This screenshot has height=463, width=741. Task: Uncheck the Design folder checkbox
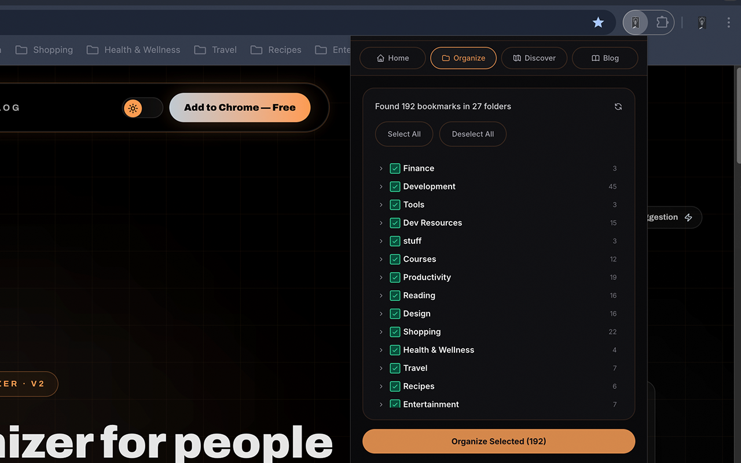point(395,314)
